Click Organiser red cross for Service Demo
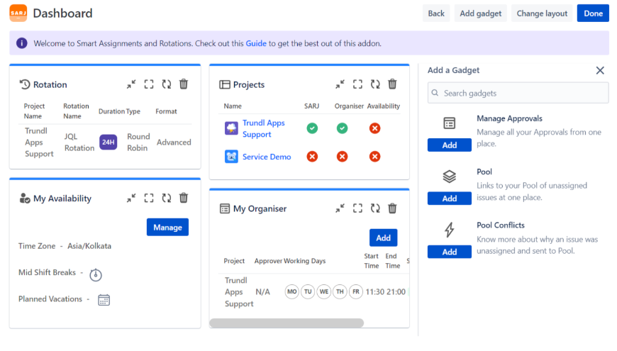The width and height of the screenshot is (617, 351). point(342,157)
